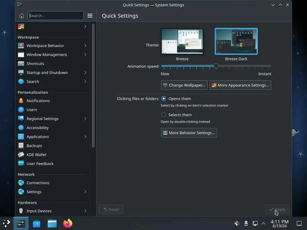Set animation speed to Instant end

(x=270, y=66)
